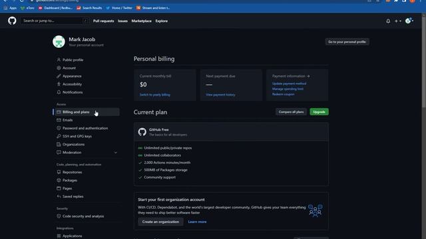426x239 pixels.
Task: Expand the Moderation section chevron
Action: [115, 153]
